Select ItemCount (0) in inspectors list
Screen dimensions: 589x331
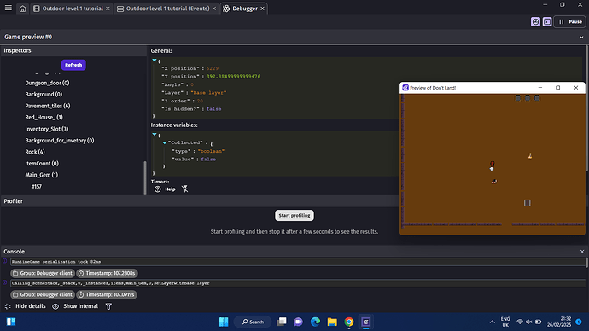pos(42,163)
